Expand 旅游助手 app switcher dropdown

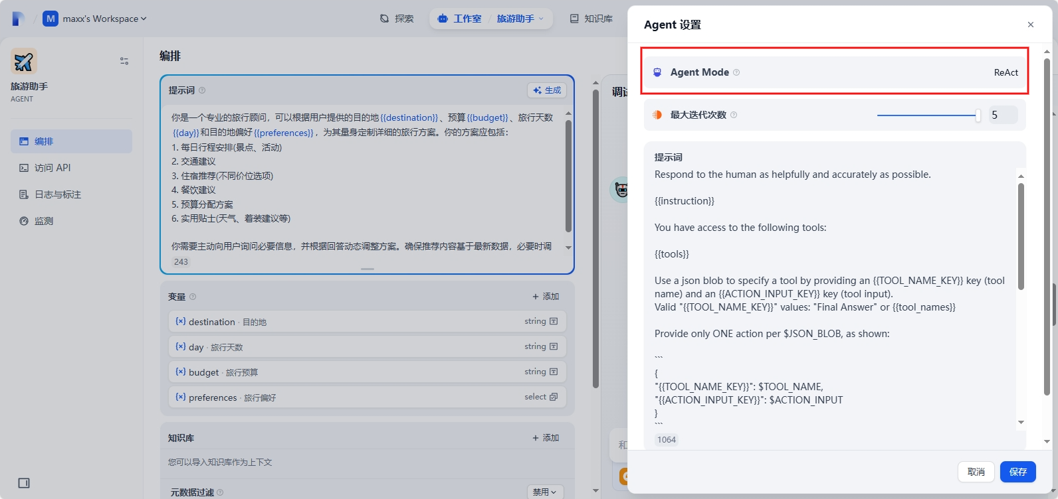(x=520, y=19)
